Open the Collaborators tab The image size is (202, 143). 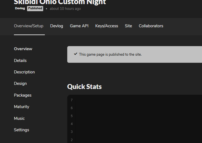tap(151, 26)
